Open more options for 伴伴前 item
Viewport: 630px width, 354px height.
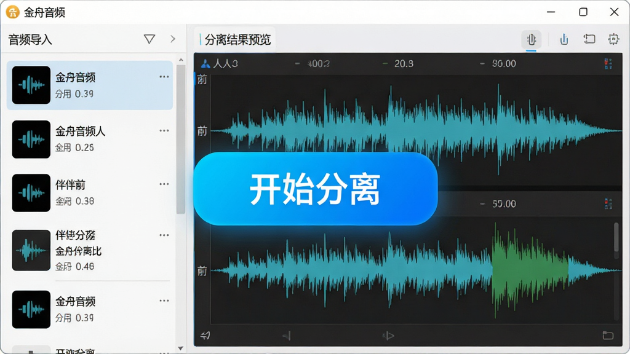pyautogui.click(x=164, y=184)
